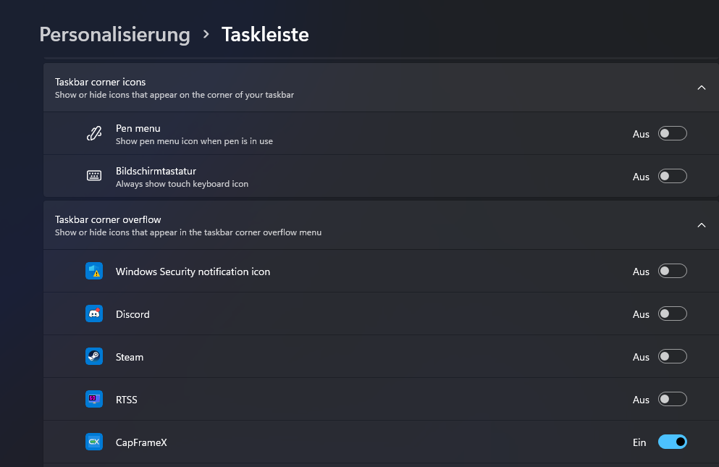Collapse the Taskbar corner icons section
The image size is (719, 467).
pos(701,87)
